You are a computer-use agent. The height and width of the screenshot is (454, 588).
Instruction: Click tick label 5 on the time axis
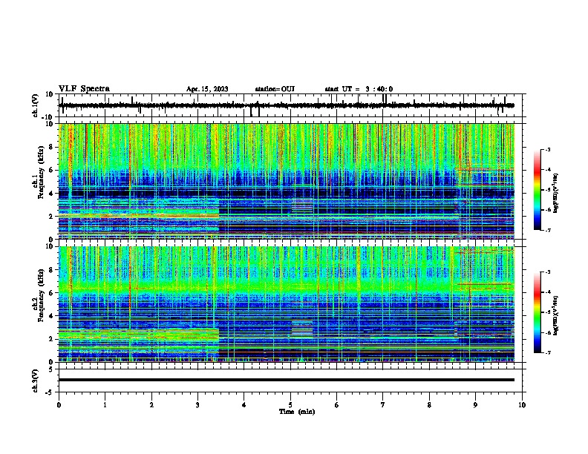click(290, 405)
